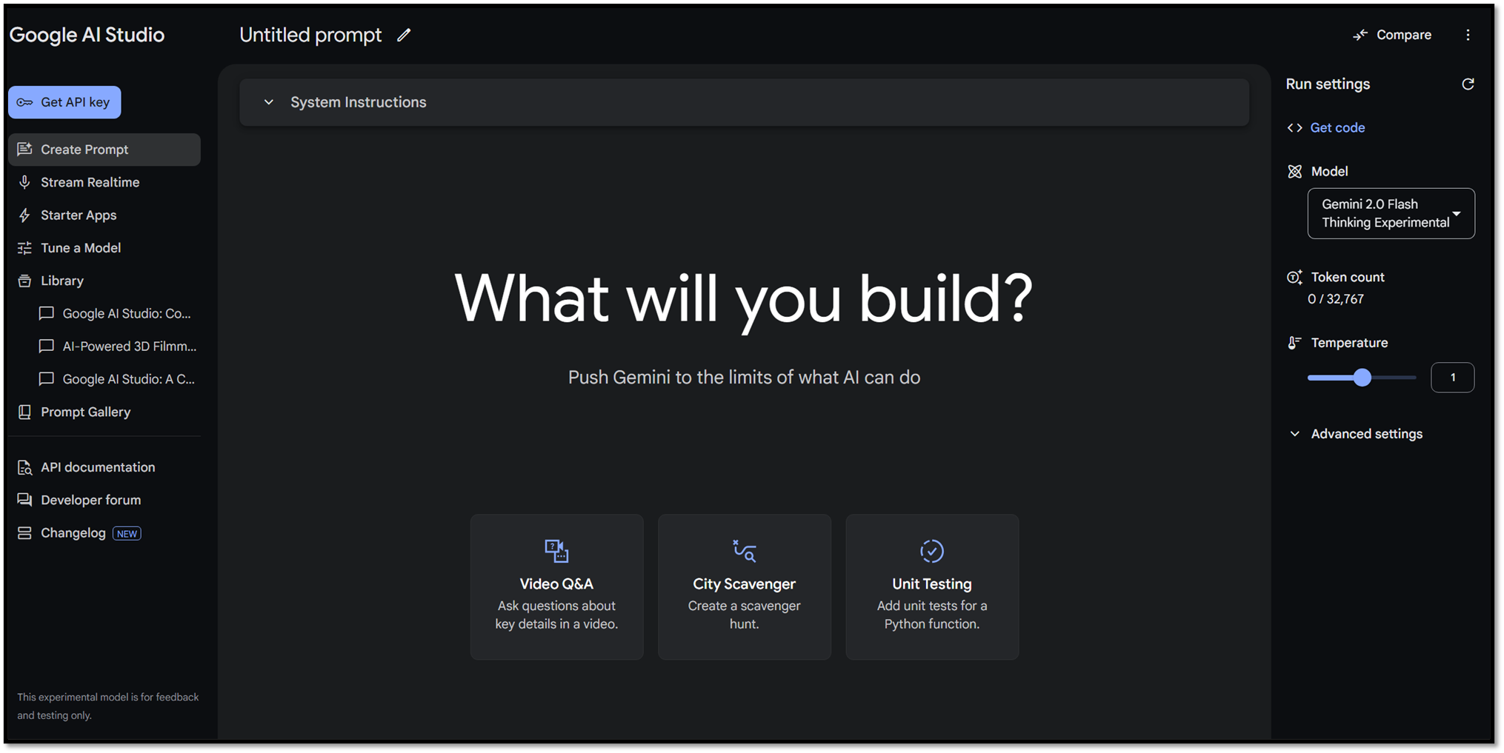This screenshot has height=753, width=1504.
Task: Click the Temperature slider handle
Action: pyautogui.click(x=1362, y=378)
